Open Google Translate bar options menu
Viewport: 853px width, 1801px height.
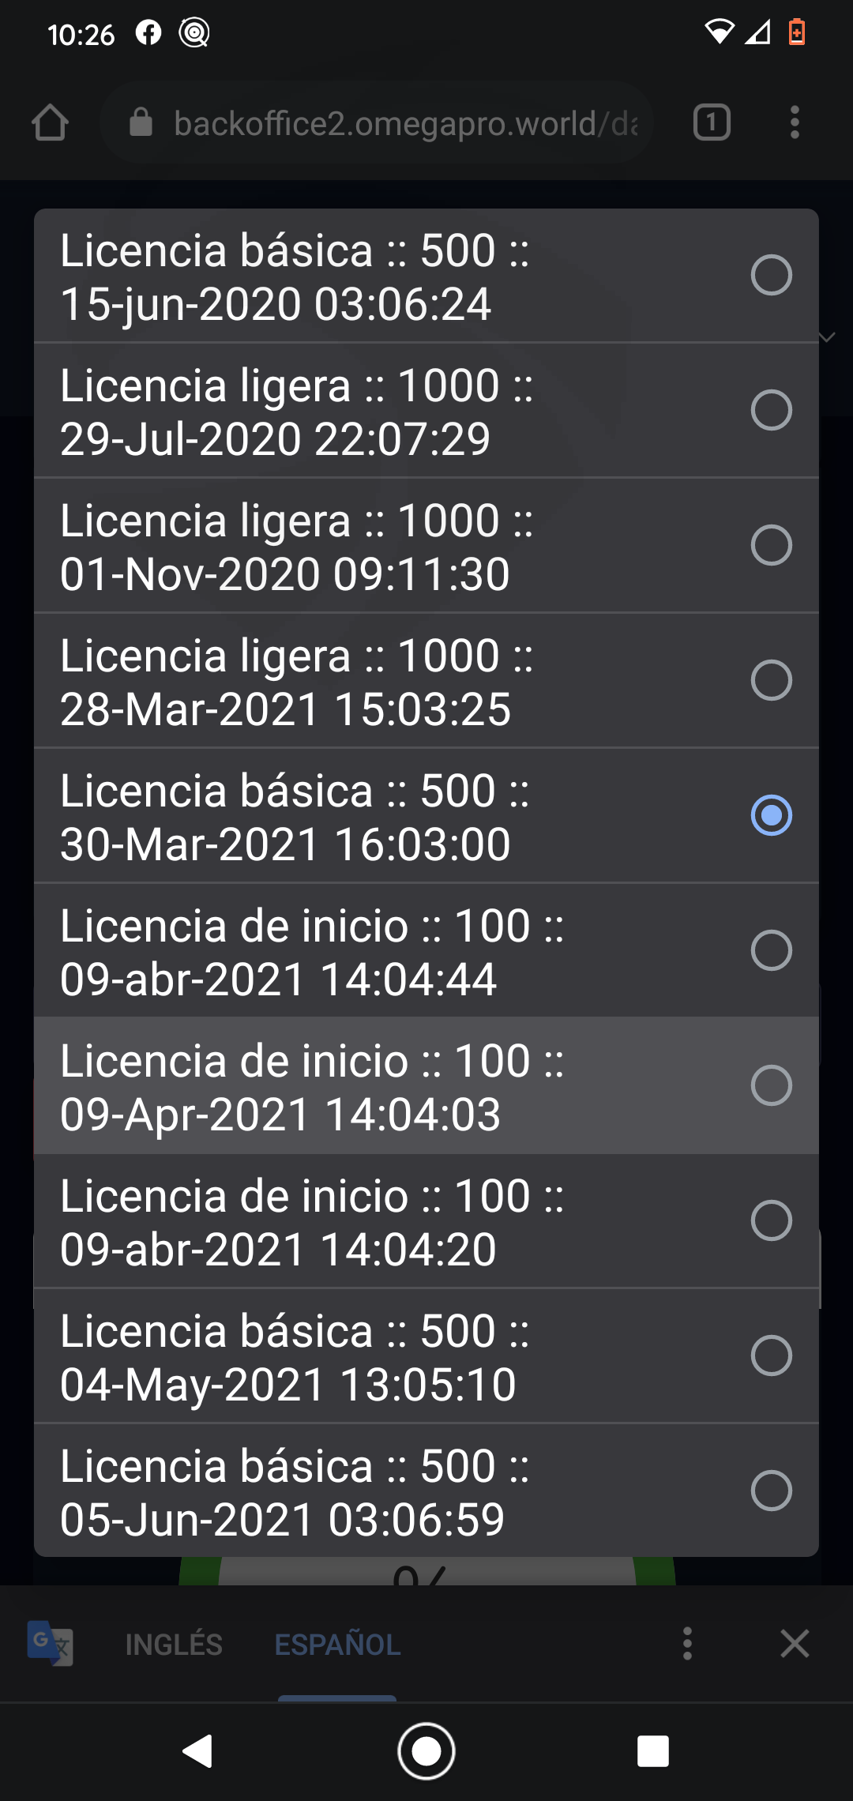[x=687, y=1644]
